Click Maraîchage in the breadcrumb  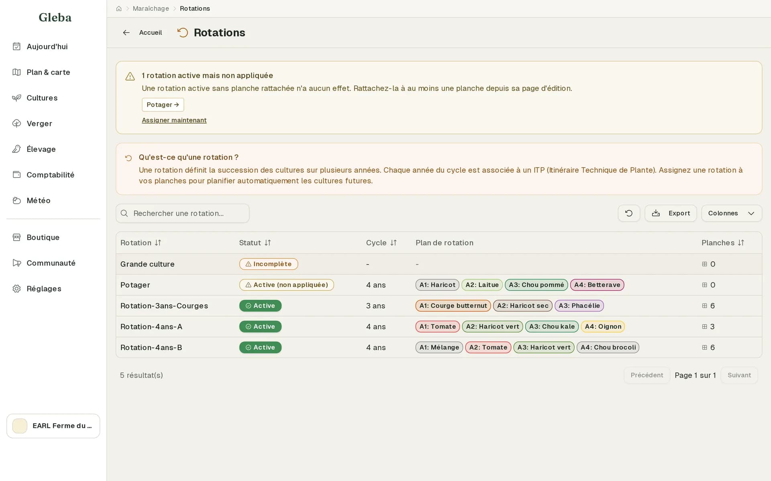pyautogui.click(x=151, y=8)
